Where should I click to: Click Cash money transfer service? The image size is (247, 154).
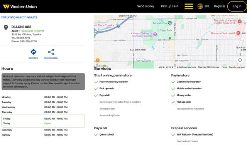coord(189,82)
